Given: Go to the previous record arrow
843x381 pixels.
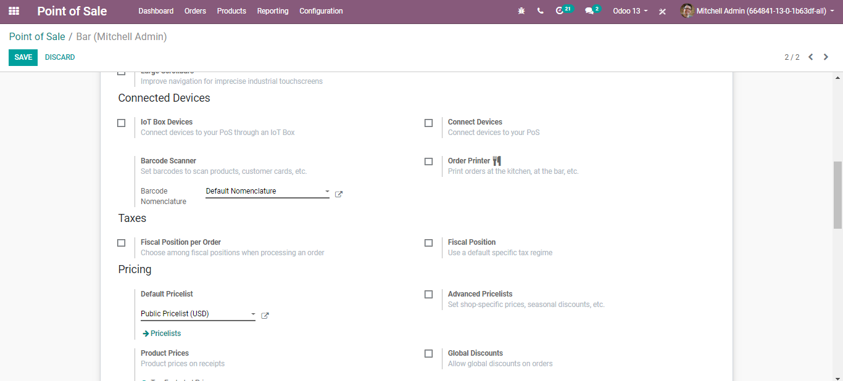Looking at the screenshot, I should tap(811, 57).
